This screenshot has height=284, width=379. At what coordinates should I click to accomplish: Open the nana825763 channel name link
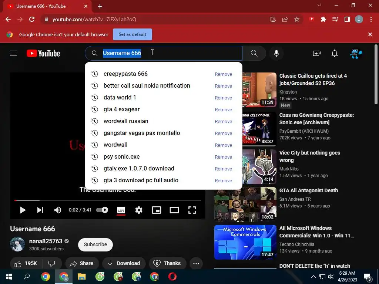(x=46, y=241)
